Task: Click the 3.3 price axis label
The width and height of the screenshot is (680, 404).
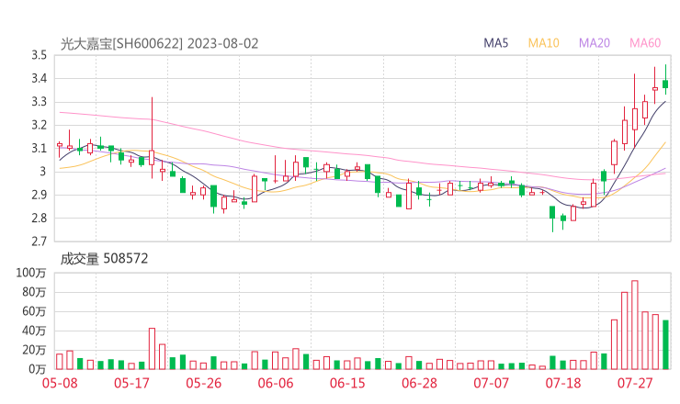Action: coord(39,102)
